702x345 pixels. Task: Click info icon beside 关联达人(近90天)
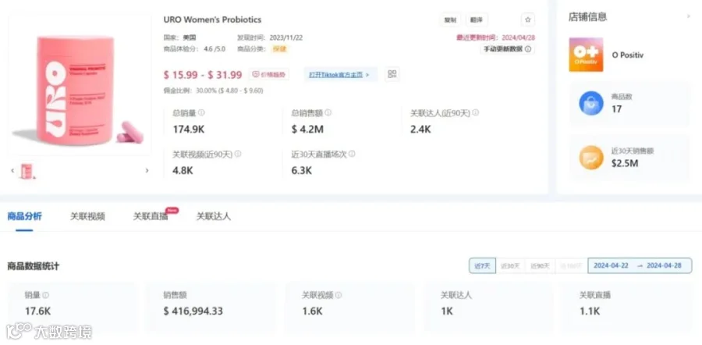coord(476,113)
